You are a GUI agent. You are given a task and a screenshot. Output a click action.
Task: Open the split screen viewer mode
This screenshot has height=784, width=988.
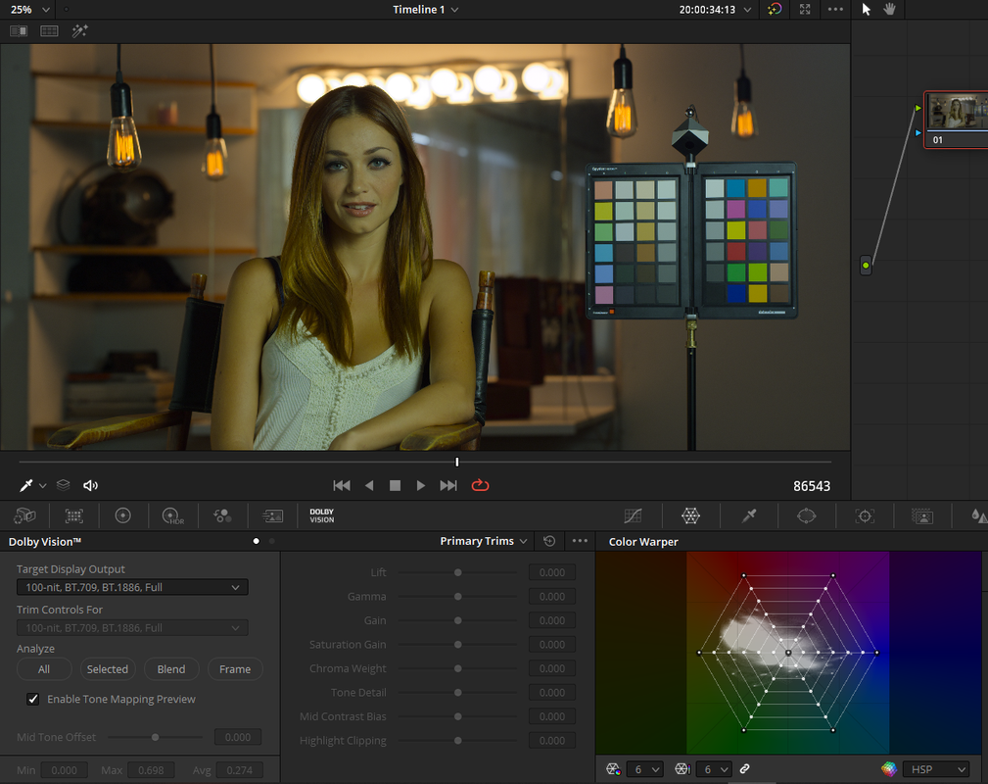tap(49, 30)
